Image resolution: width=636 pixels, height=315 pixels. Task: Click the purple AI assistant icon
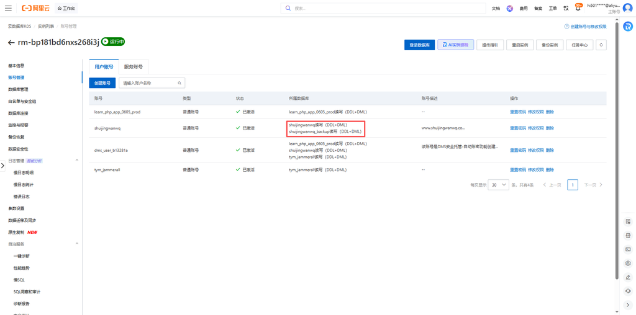pos(510,8)
